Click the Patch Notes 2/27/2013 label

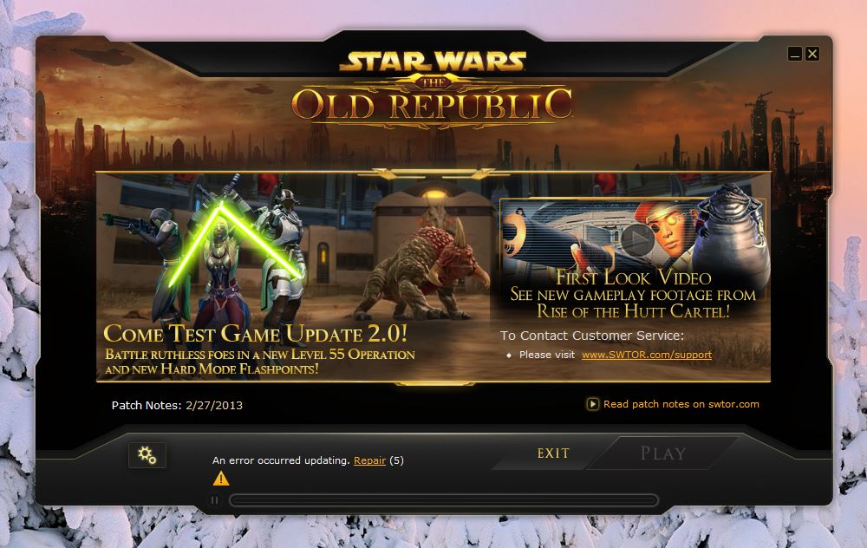[177, 405]
